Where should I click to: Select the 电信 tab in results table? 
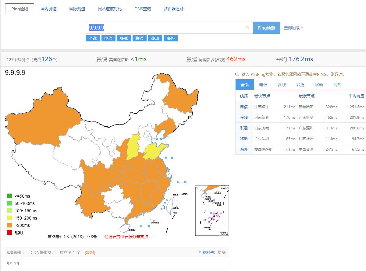[263, 85]
